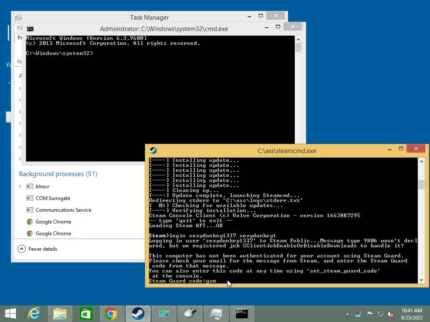Select the Communications Service process row
The height and width of the screenshot is (322, 430).
click(x=79, y=210)
